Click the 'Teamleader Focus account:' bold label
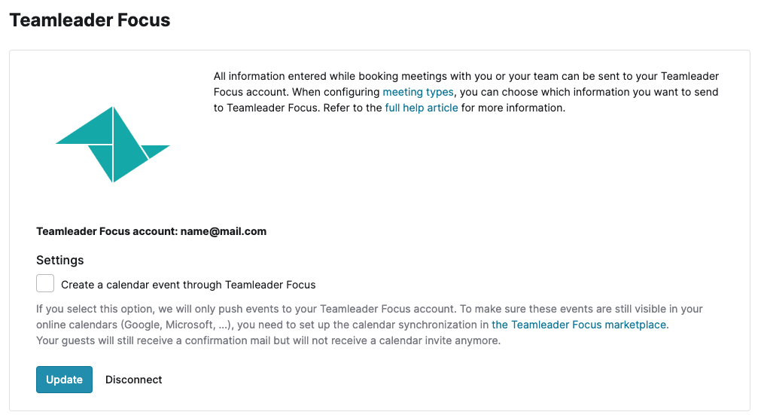This screenshot has height=415, width=761. tap(107, 231)
